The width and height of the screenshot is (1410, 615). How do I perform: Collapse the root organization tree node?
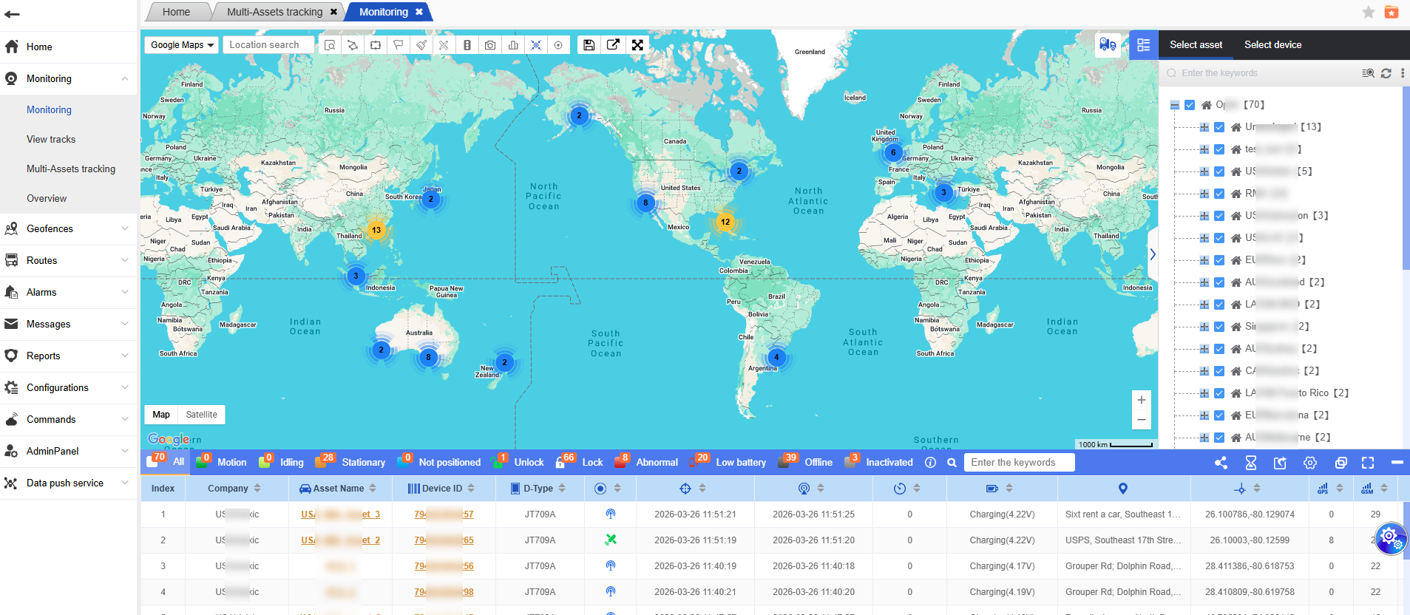[1175, 105]
